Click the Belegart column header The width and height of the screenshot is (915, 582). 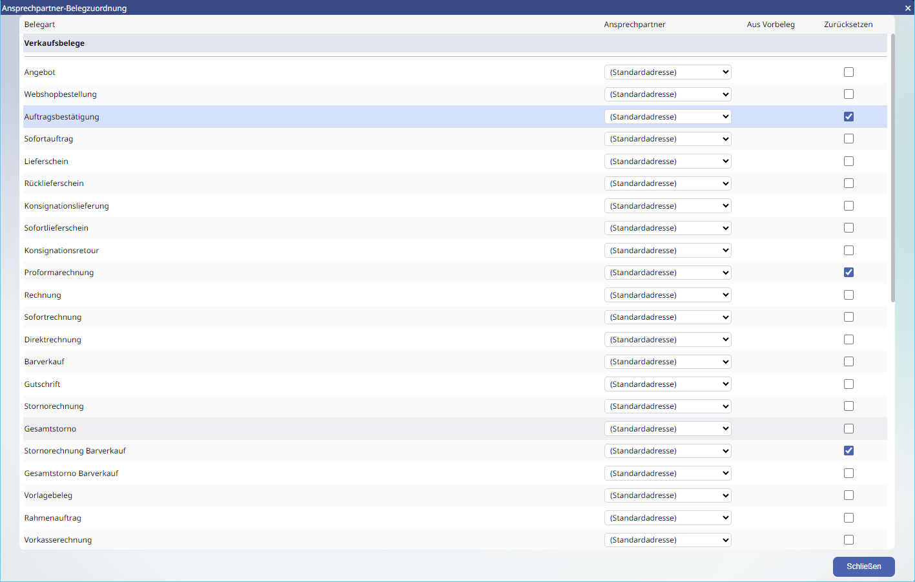point(39,25)
